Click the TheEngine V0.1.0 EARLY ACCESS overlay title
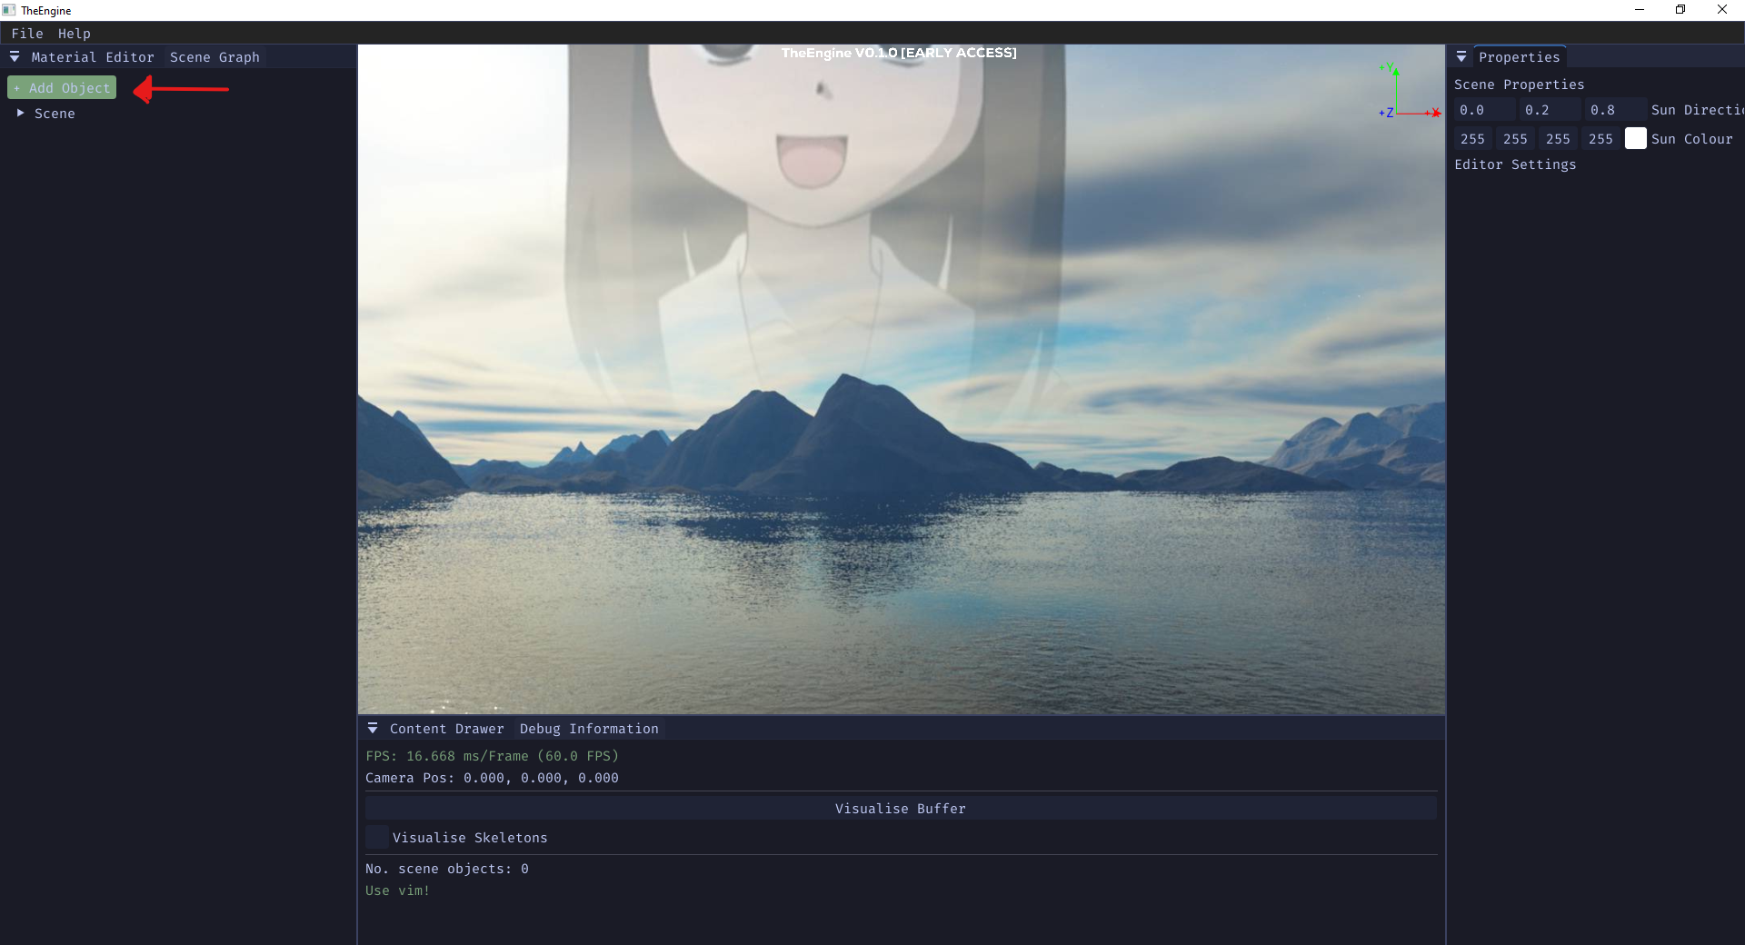Screen dimensions: 1745x945 coord(899,53)
